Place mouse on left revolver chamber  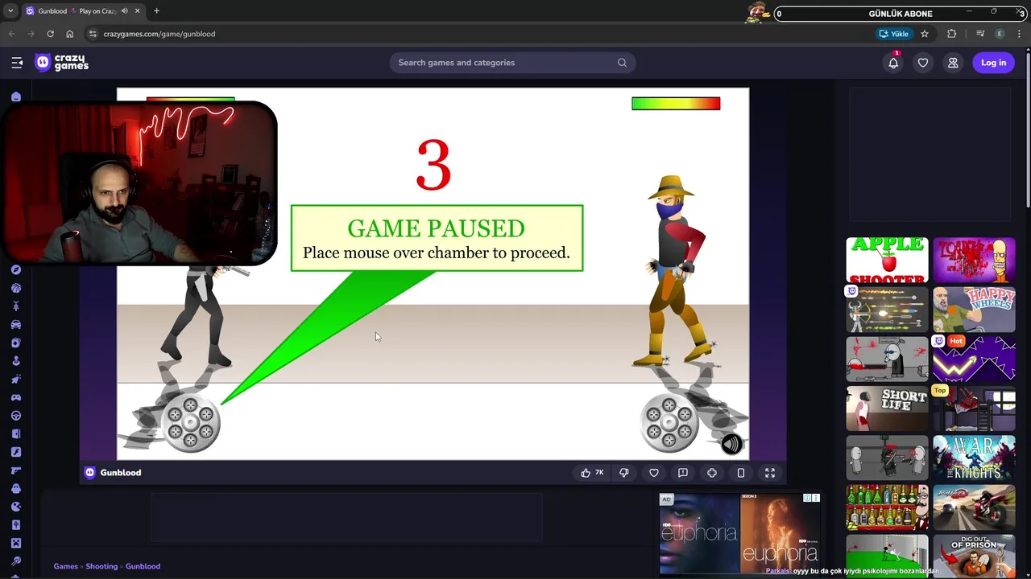tap(191, 424)
